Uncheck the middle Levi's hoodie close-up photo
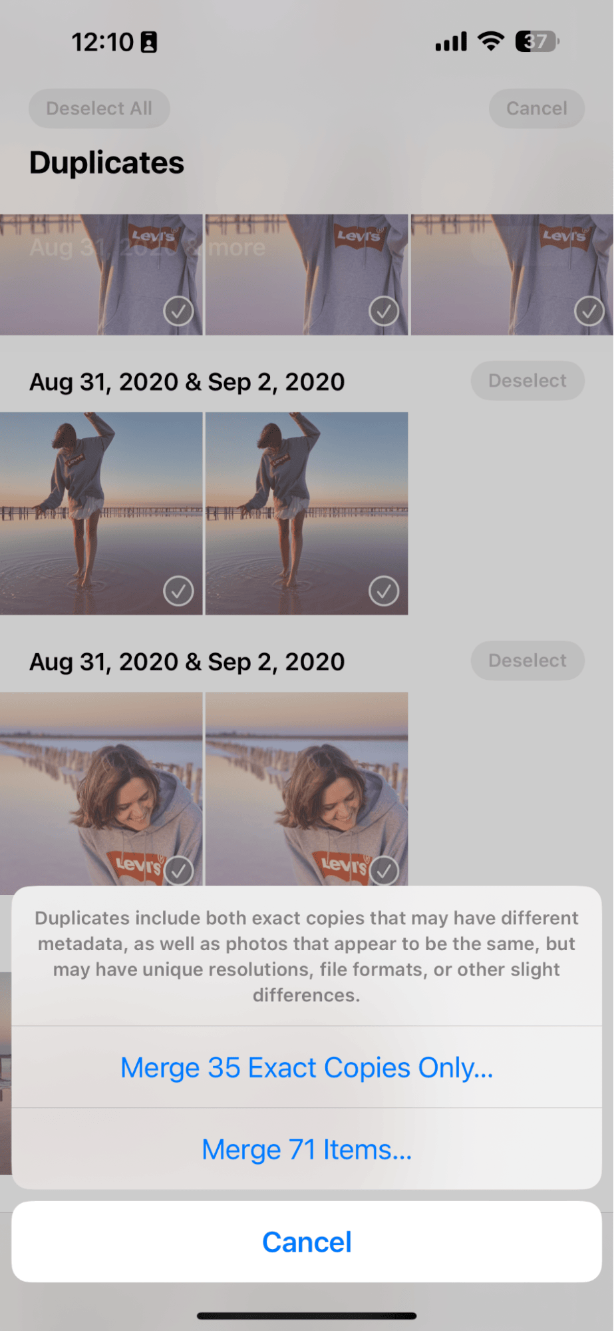Screen dimensions: 614x1331 click(384, 311)
